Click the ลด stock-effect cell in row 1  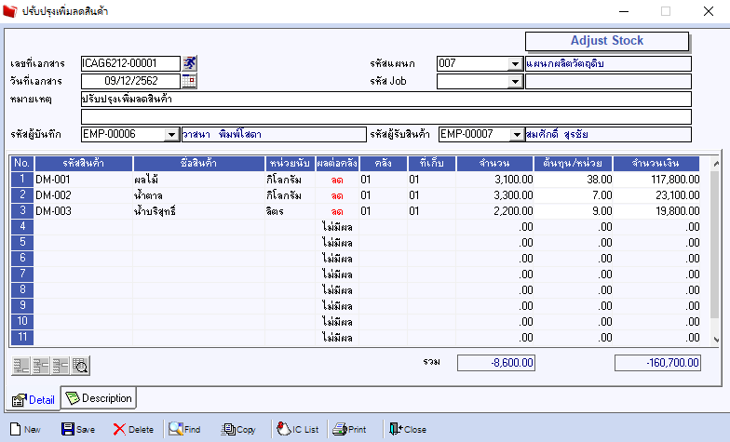(337, 180)
